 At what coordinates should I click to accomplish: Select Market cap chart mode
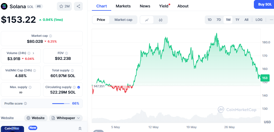click(123, 20)
